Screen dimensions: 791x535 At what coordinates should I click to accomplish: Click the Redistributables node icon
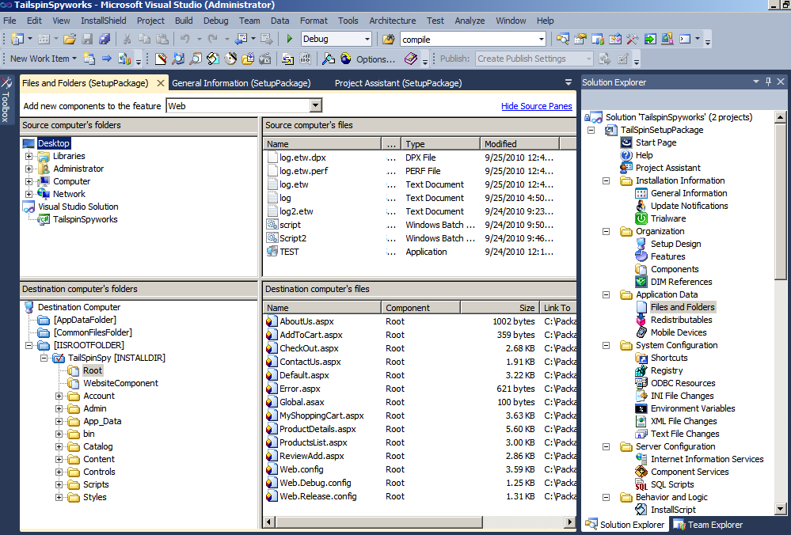641,320
